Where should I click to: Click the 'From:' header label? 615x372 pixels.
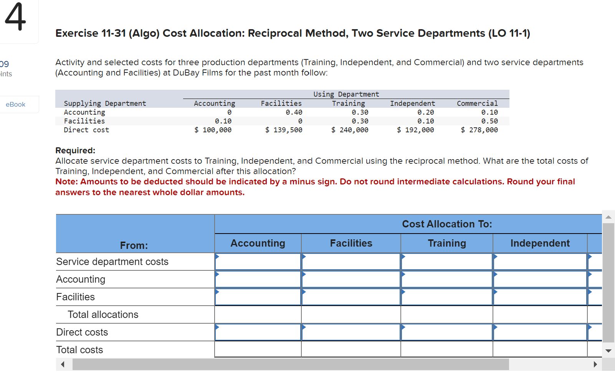click(x=134, y=245)
